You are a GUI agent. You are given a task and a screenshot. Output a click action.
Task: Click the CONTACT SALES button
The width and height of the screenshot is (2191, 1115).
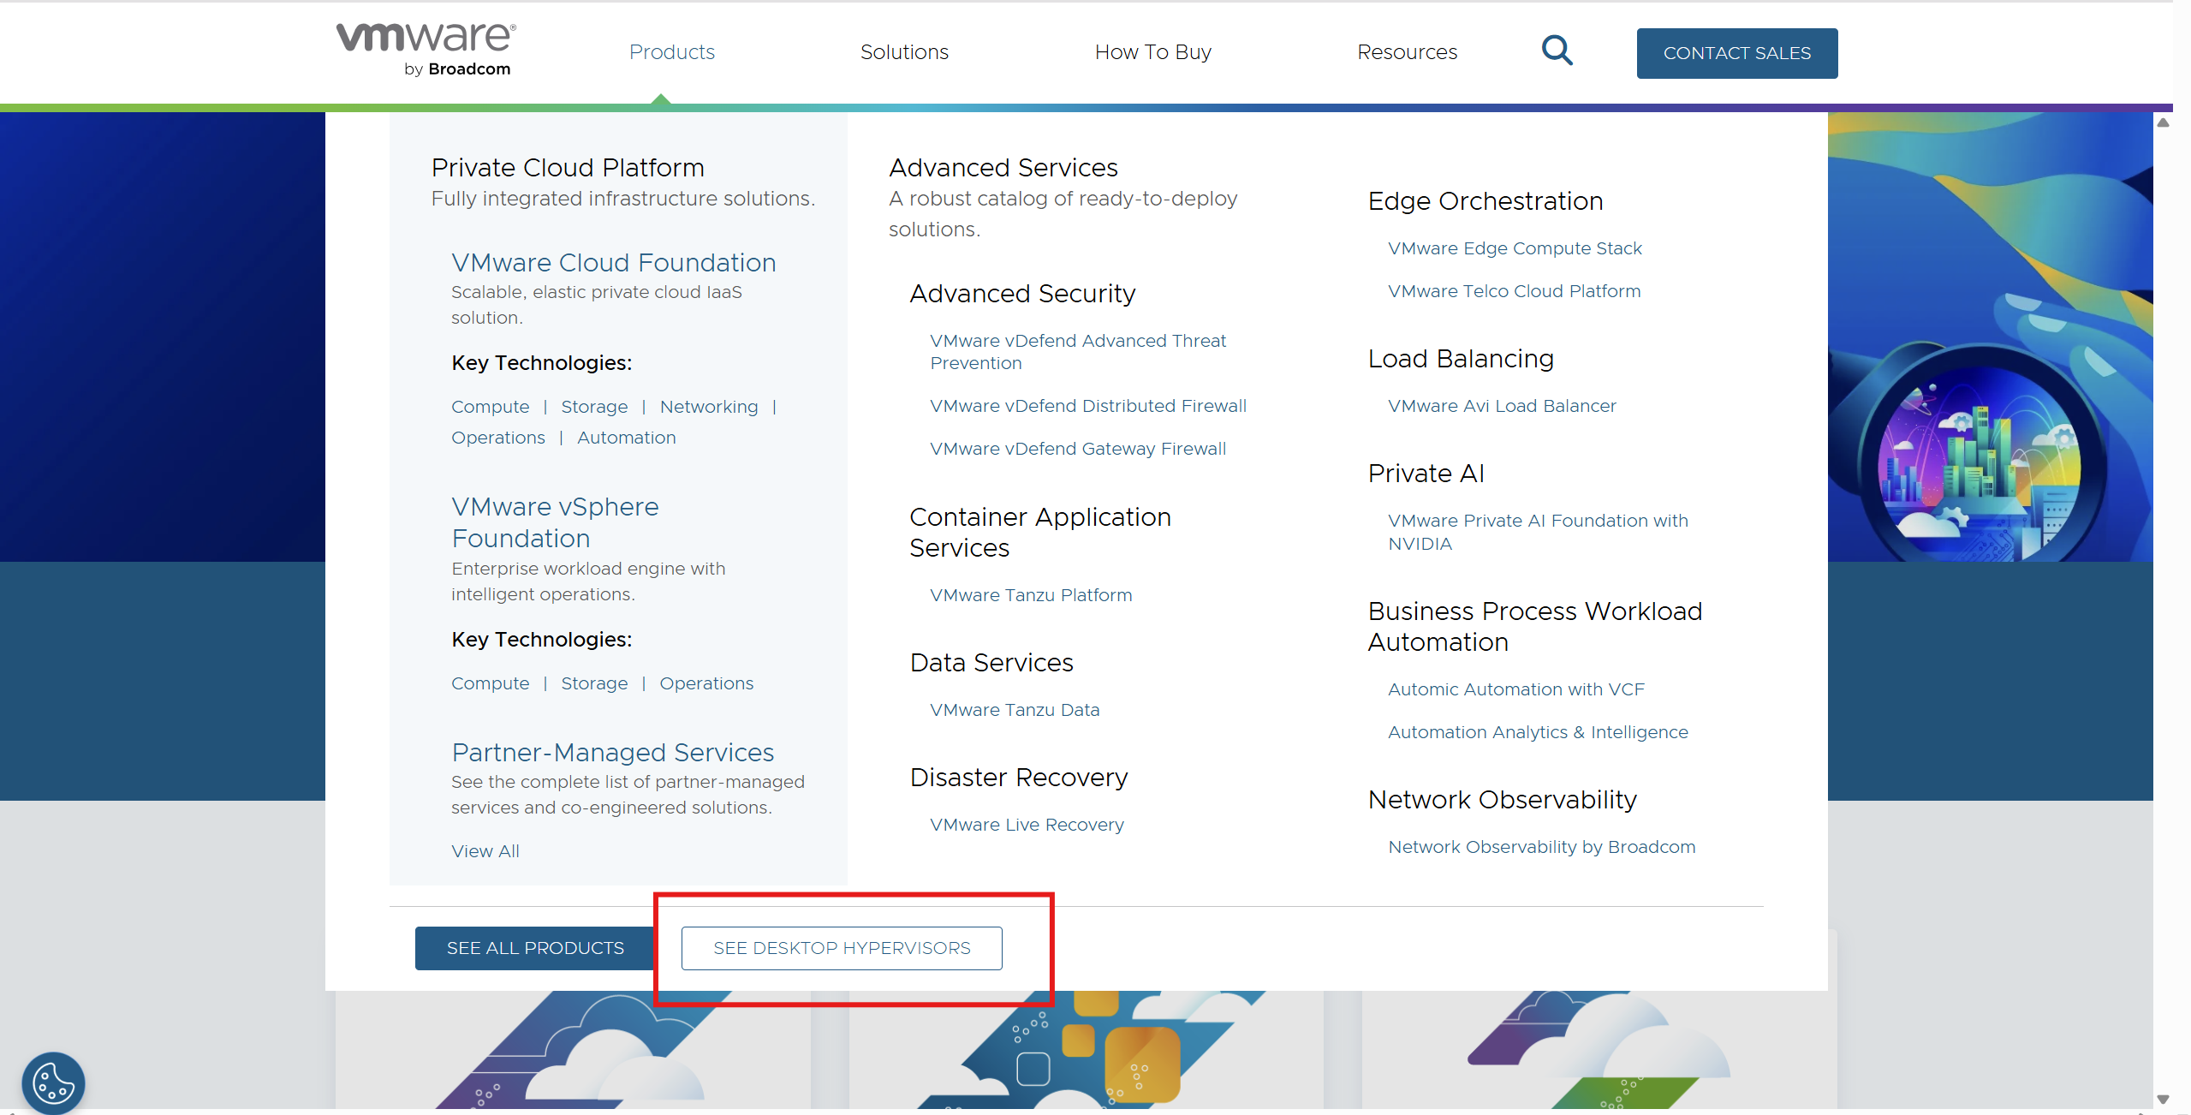click(1736, 53)
